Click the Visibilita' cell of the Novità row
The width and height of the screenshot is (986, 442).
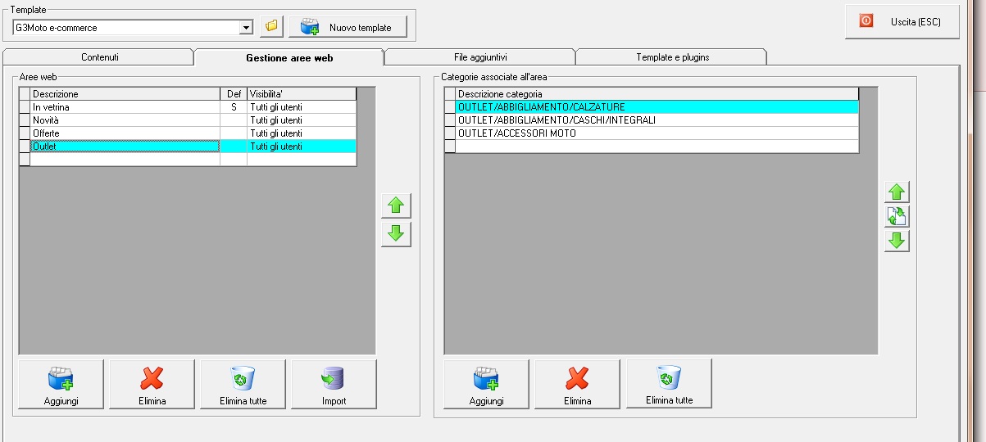[302, 120]
